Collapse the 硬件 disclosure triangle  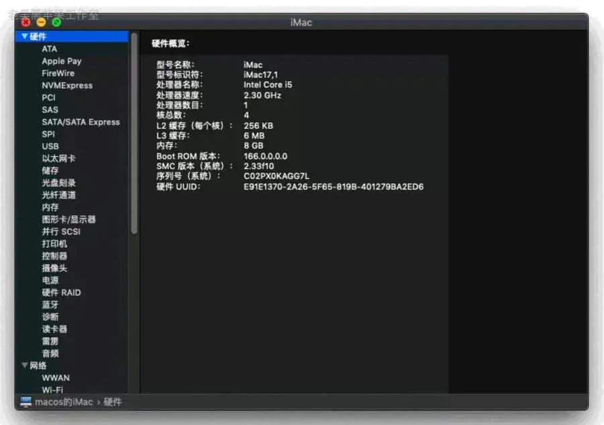25,36
